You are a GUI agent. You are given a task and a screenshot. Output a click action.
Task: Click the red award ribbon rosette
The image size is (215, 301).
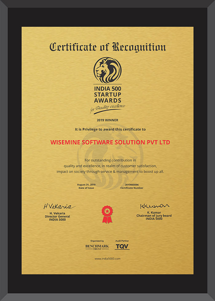107,214
